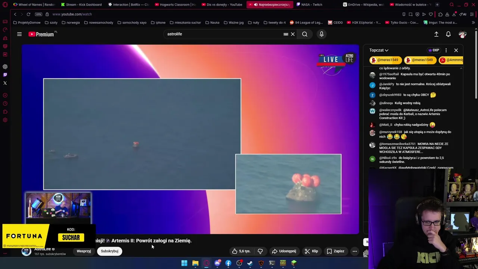This screenshot has width=478, height=269.
Task: Click the Subskrybuj button
Action: tap(109, 251)
